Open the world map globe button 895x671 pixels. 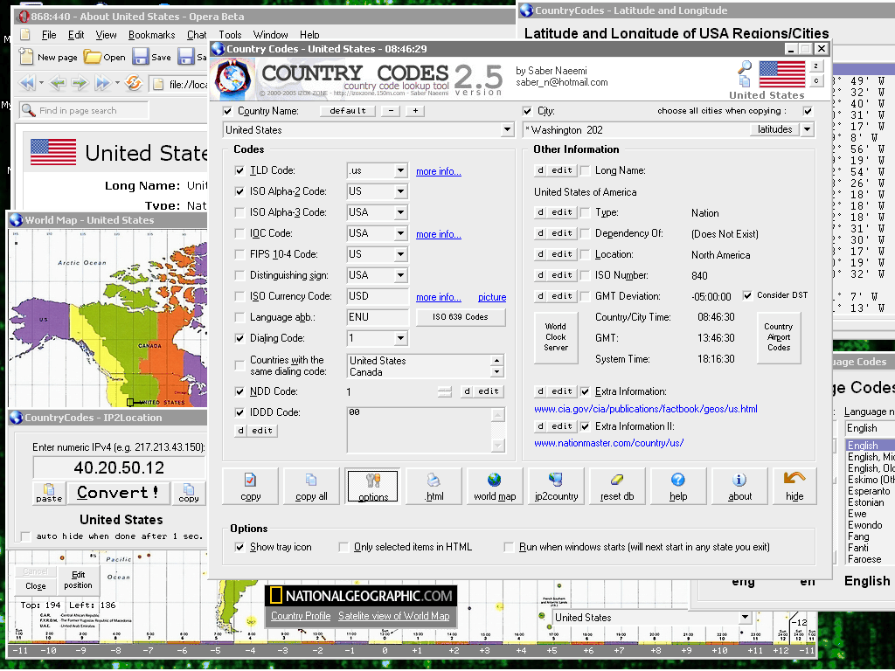[495, 486]
